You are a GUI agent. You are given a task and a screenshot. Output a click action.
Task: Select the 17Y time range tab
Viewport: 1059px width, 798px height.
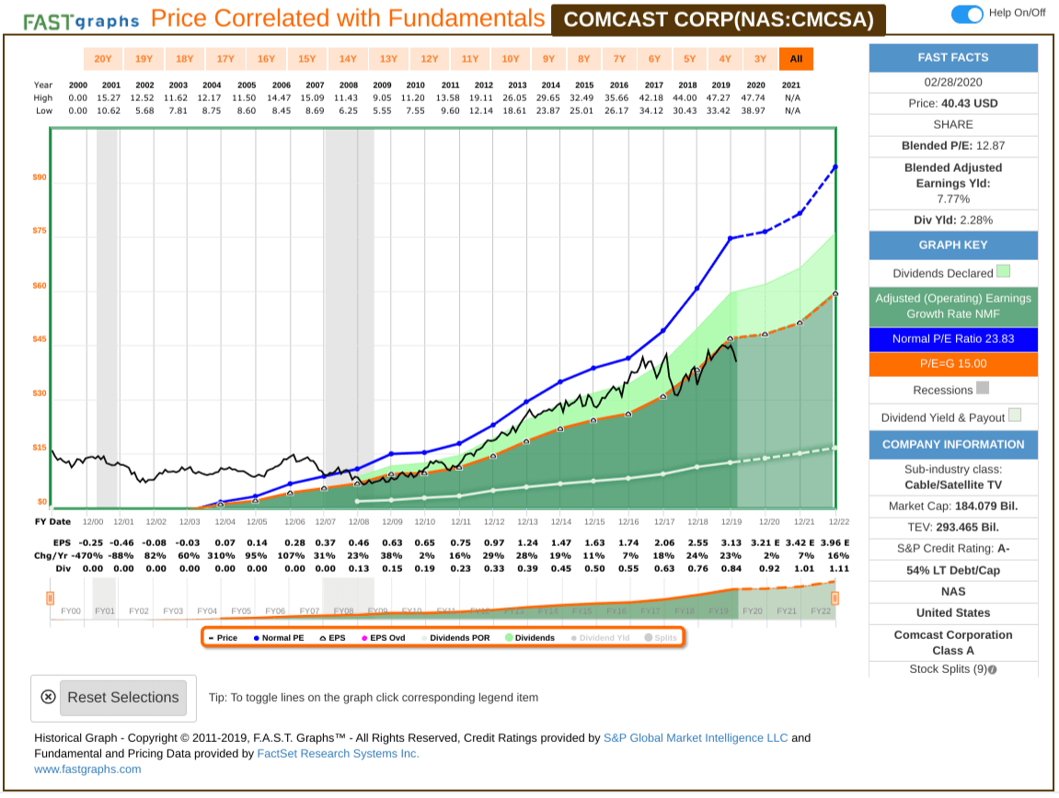(225, 59)
